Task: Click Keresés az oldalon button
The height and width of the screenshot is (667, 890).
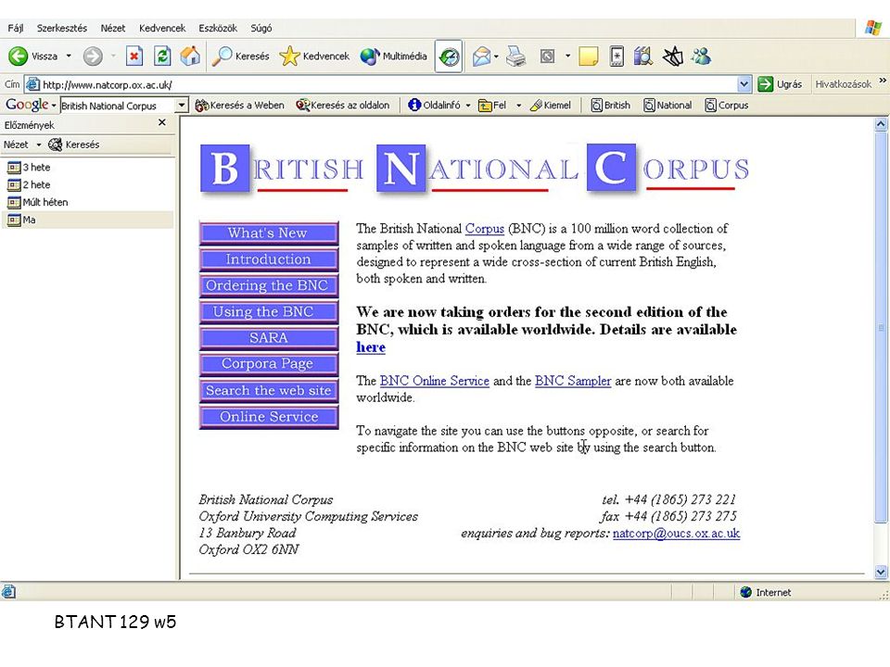Action: (x=343, y=105)
